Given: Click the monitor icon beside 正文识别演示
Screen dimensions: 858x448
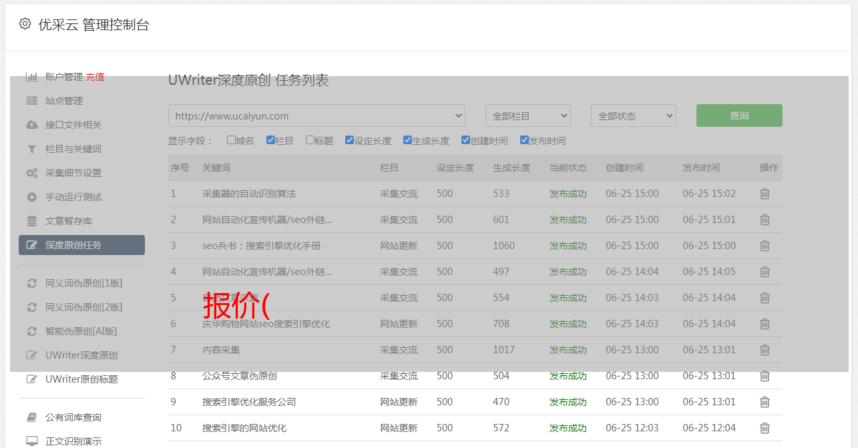Looking at the screenshot, I should (x=31, y=441).
